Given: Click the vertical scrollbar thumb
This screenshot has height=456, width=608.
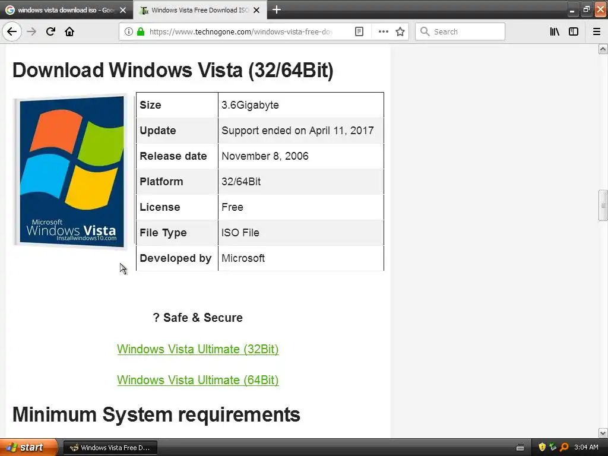Looking at the screenshot, I should point(603,205).
